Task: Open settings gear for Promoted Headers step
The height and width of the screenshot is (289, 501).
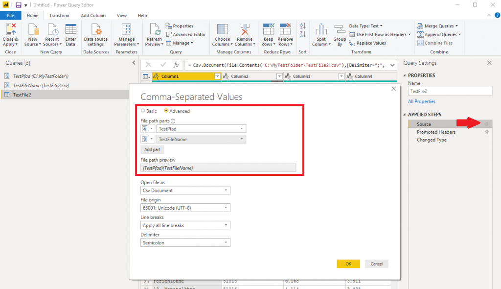Action: coord(487,132)
